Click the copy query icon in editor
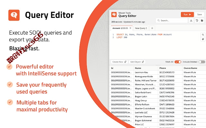 point(203,39)
